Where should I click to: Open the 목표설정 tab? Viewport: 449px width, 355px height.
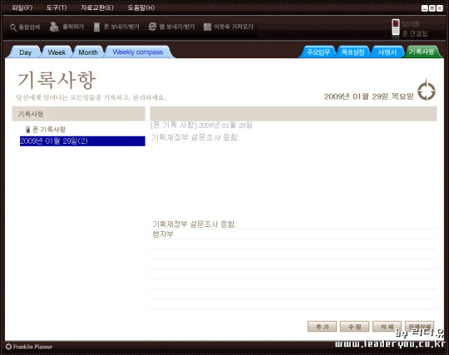click(353, 52)
